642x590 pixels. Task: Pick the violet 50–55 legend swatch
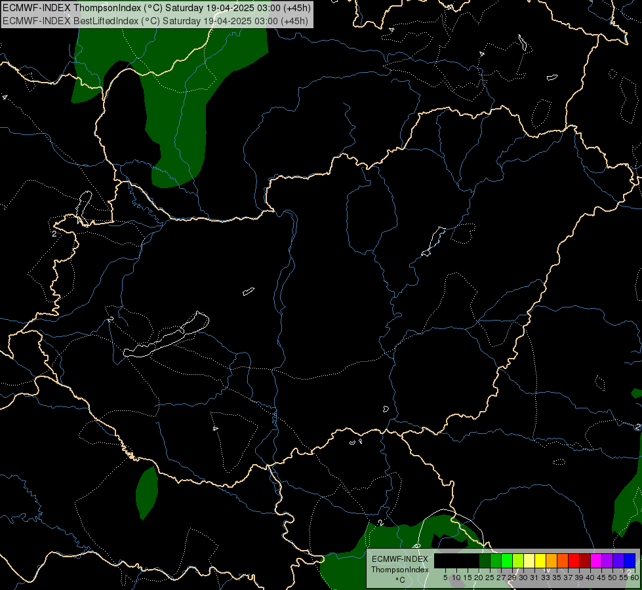[x=618, y=560]
